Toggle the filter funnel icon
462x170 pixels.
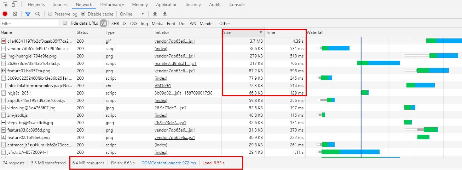click(x=28, y=14)
